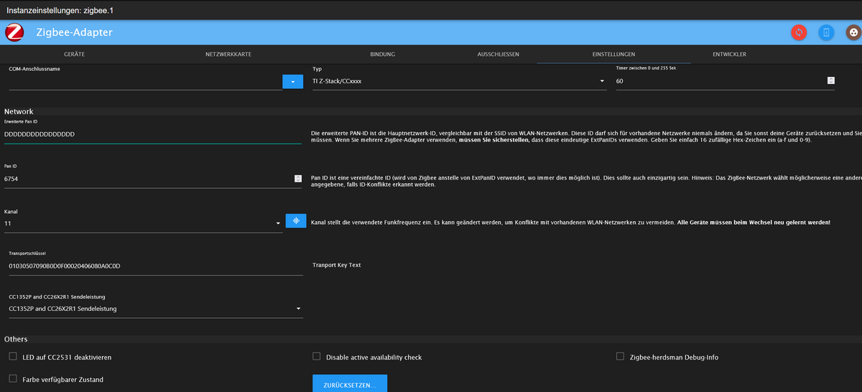This screenshot has height=392, width=862.
Task: Click the Erweiterte Pan ID field
Action: (x=152, y=134)
